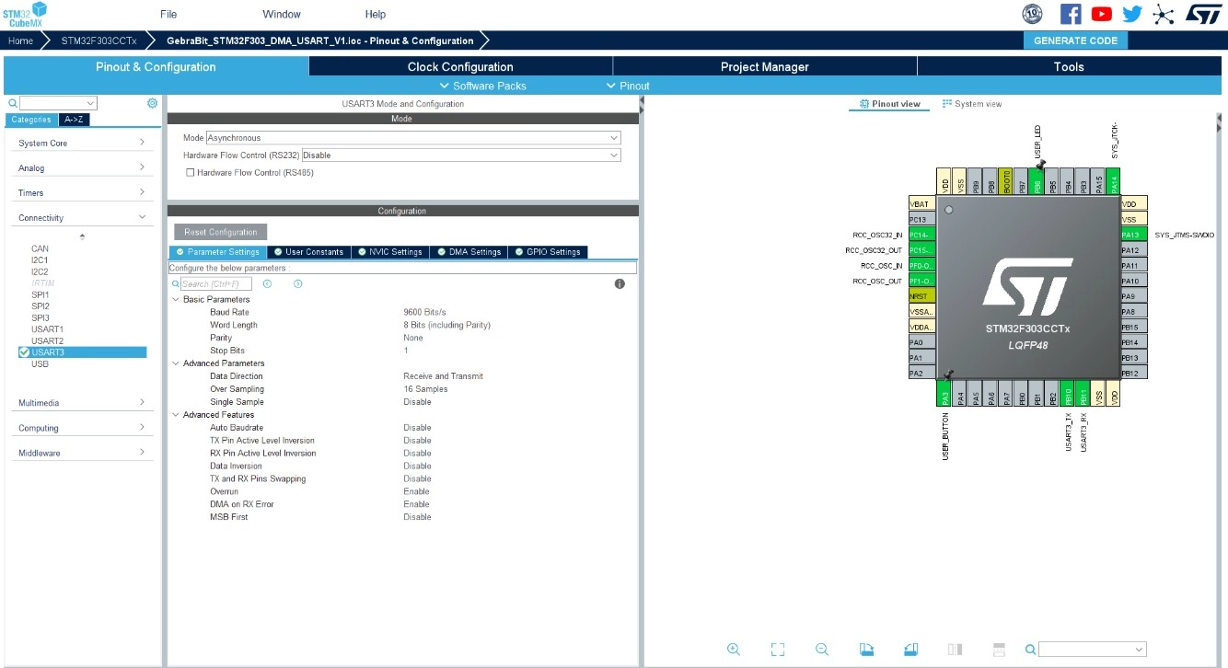This screenshot has width=1228, height=668.
Task: Open the Mode Asynchronous dropdown
Action: click(413, 138)
